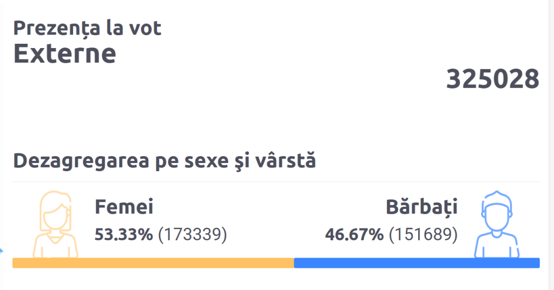This screenshot has width=554, height=290.
Task: Click the small blue arrow at left edge
Action: [2, 251]
